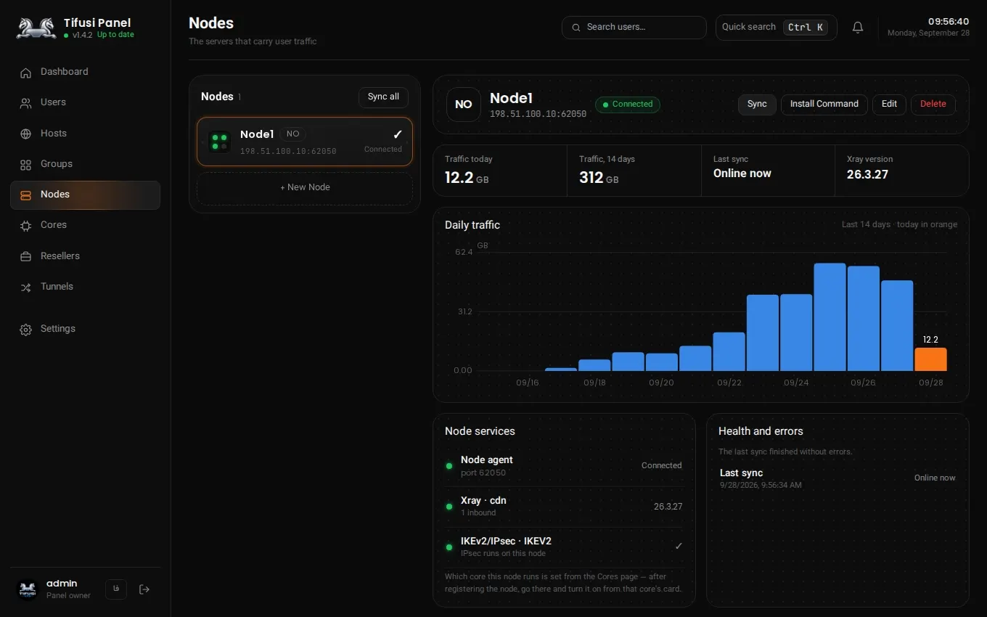
Task: Go to Users page
Action: point(85,102)
